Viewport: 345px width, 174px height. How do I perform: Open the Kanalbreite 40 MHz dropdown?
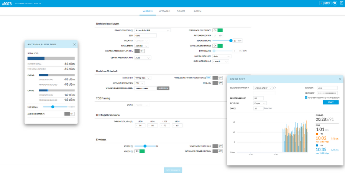pyautogui.click(x=142, y=46)
